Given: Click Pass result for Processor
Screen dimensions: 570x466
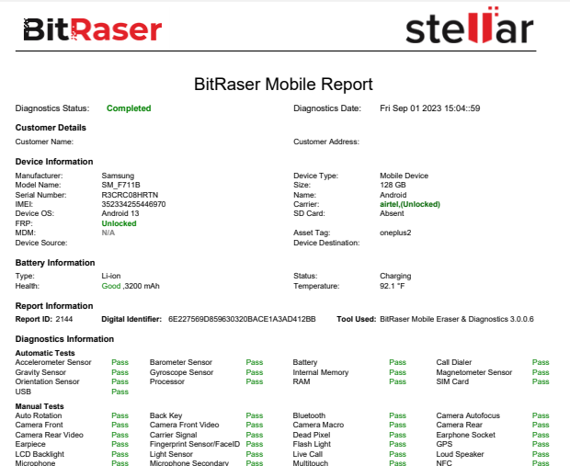Looking at the screenshot, I should pyautogui.click(x=255, y=381).
